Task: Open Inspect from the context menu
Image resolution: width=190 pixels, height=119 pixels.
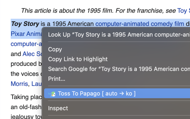Action: click(x=58, y=108)
